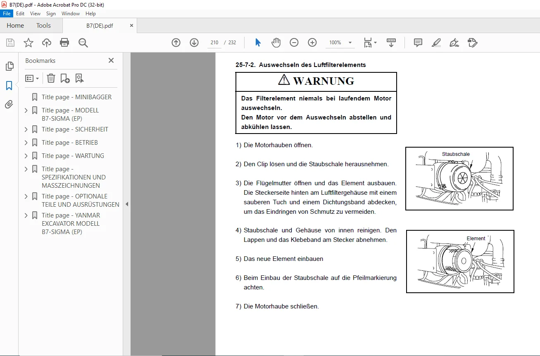The height and width of the screenshot is (356, 540).
Task: Toggle read mode with the keyboard scroll icon
Action: pyautogui.click(x=391, y=43)
